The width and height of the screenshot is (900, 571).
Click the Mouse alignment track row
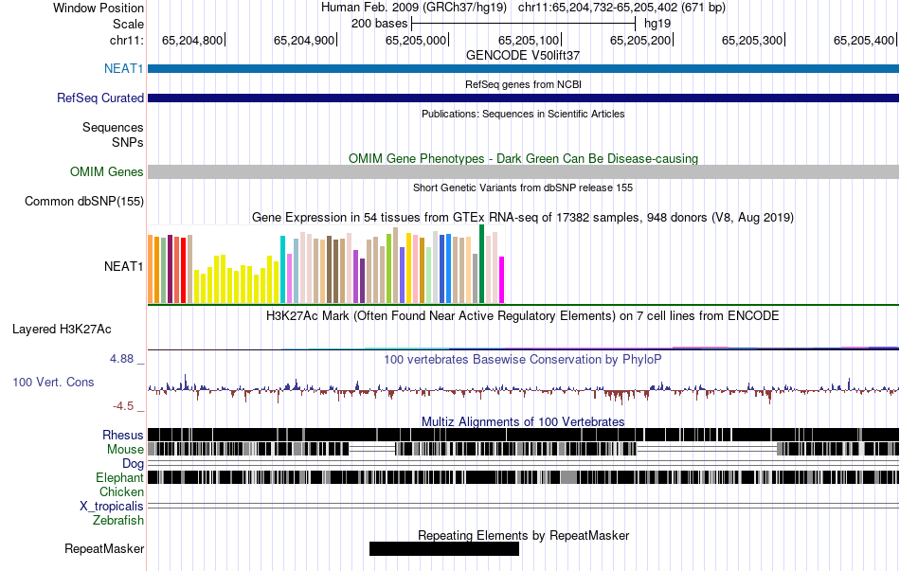pyautogui.click(x=523, y=449)
